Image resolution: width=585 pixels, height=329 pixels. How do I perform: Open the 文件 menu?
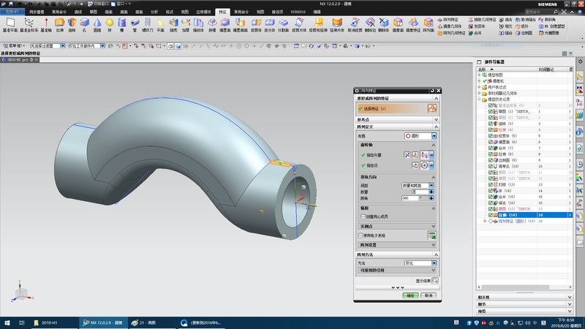pos(11,12)
